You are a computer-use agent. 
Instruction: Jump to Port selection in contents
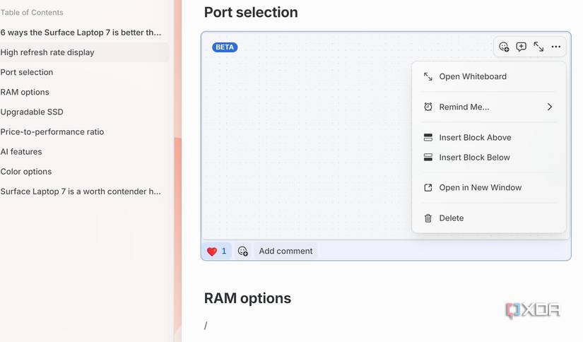pyautogui.click(x=27, y=73)
